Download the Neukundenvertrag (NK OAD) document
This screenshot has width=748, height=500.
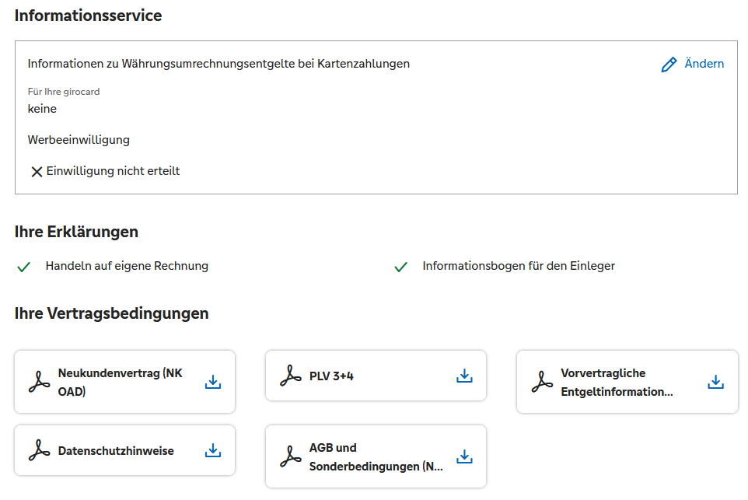(213, 382)
